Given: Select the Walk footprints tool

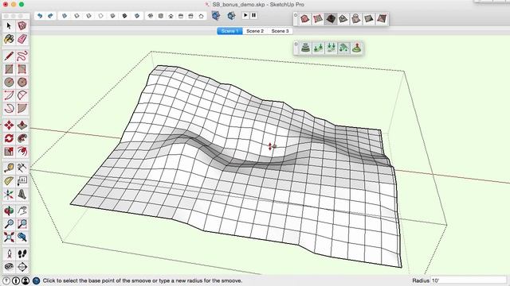Looking at the screenshot, I should 22,254.
